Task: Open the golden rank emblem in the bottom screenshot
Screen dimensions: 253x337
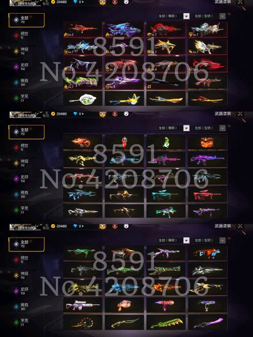Action: pyautogui.click(x=102, y=227)
